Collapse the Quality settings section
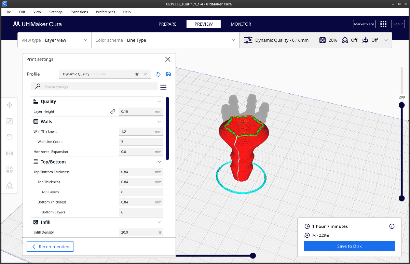The height and width of the screenshot is (264, 410). coord(159,102)
